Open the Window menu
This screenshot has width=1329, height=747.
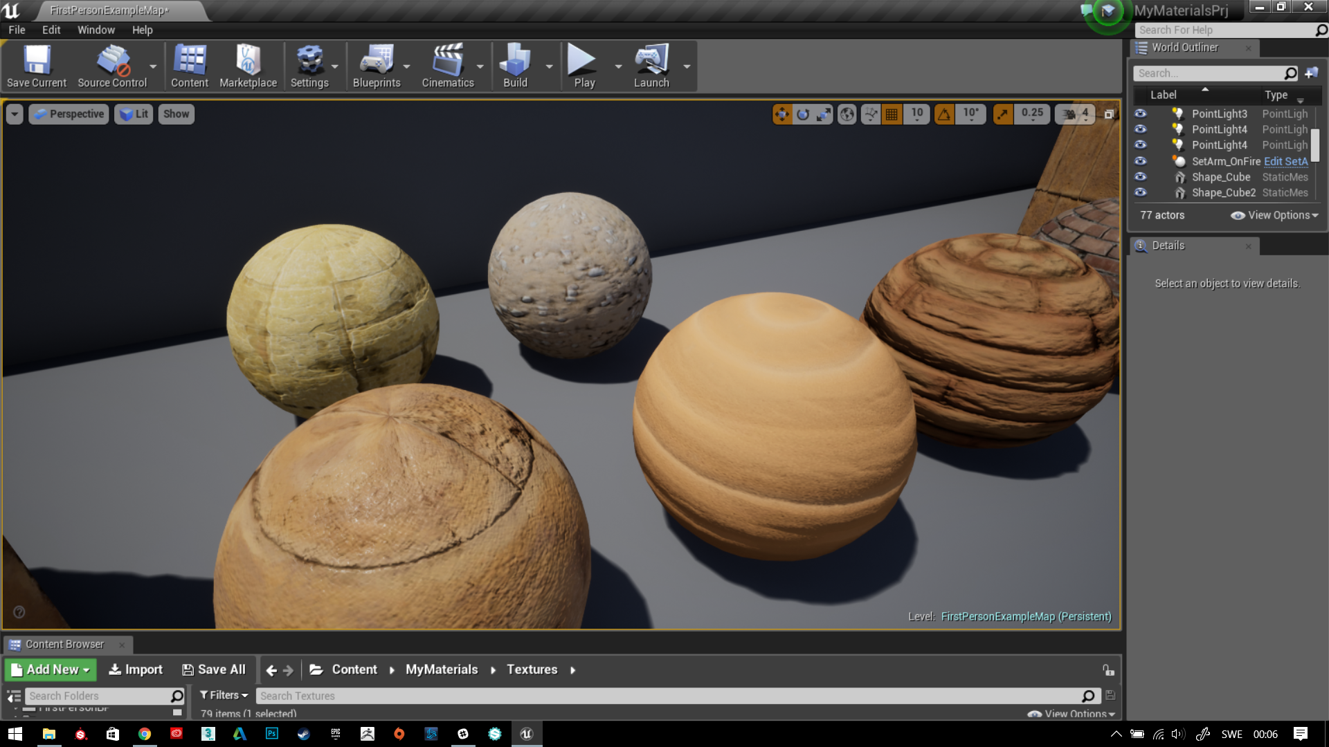96,30
